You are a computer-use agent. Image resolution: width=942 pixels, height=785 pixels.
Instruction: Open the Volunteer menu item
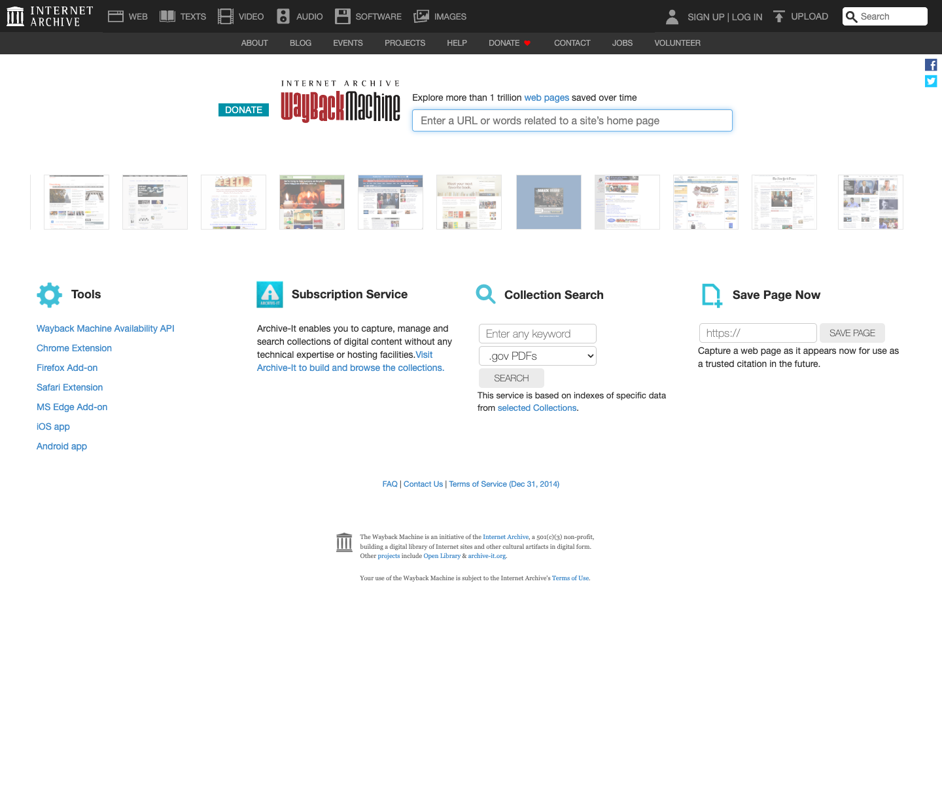point(677,43)
